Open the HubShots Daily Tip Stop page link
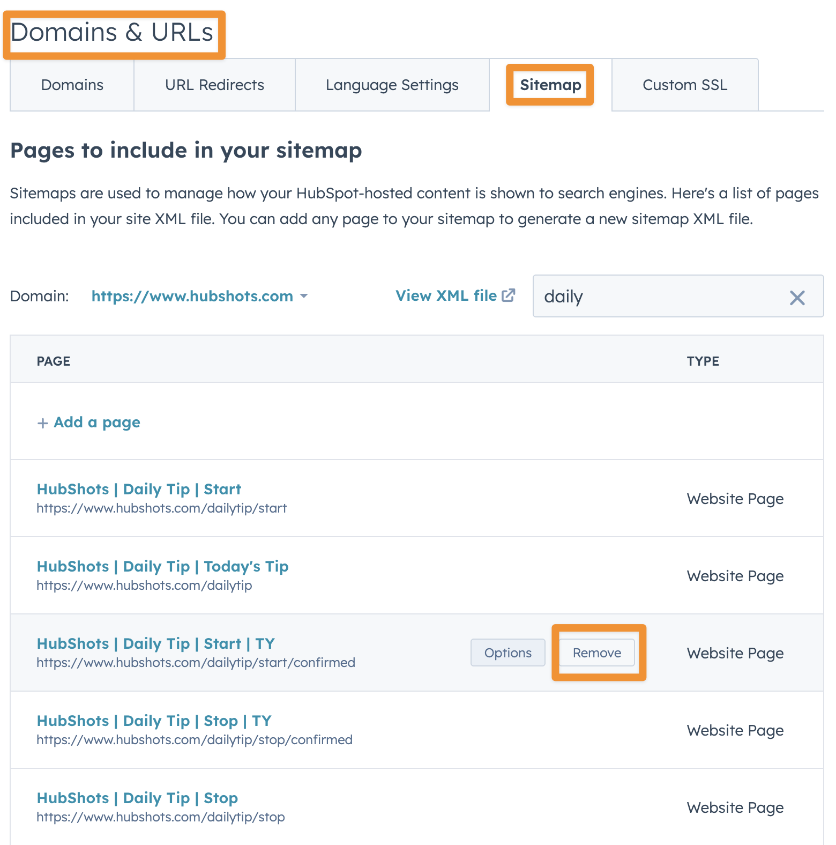Viewport: 836px width, 845px height. pyautogui.click(x=137, y=798)
